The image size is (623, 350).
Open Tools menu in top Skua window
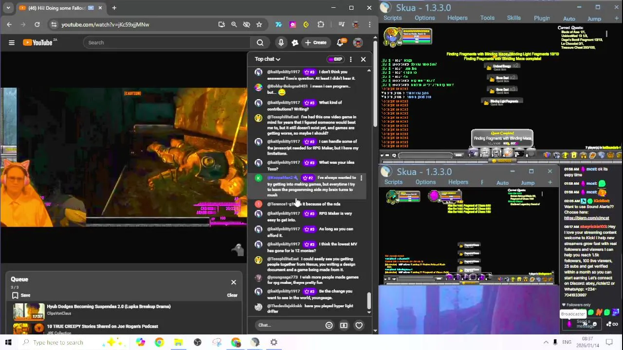[x=487, y=18]
